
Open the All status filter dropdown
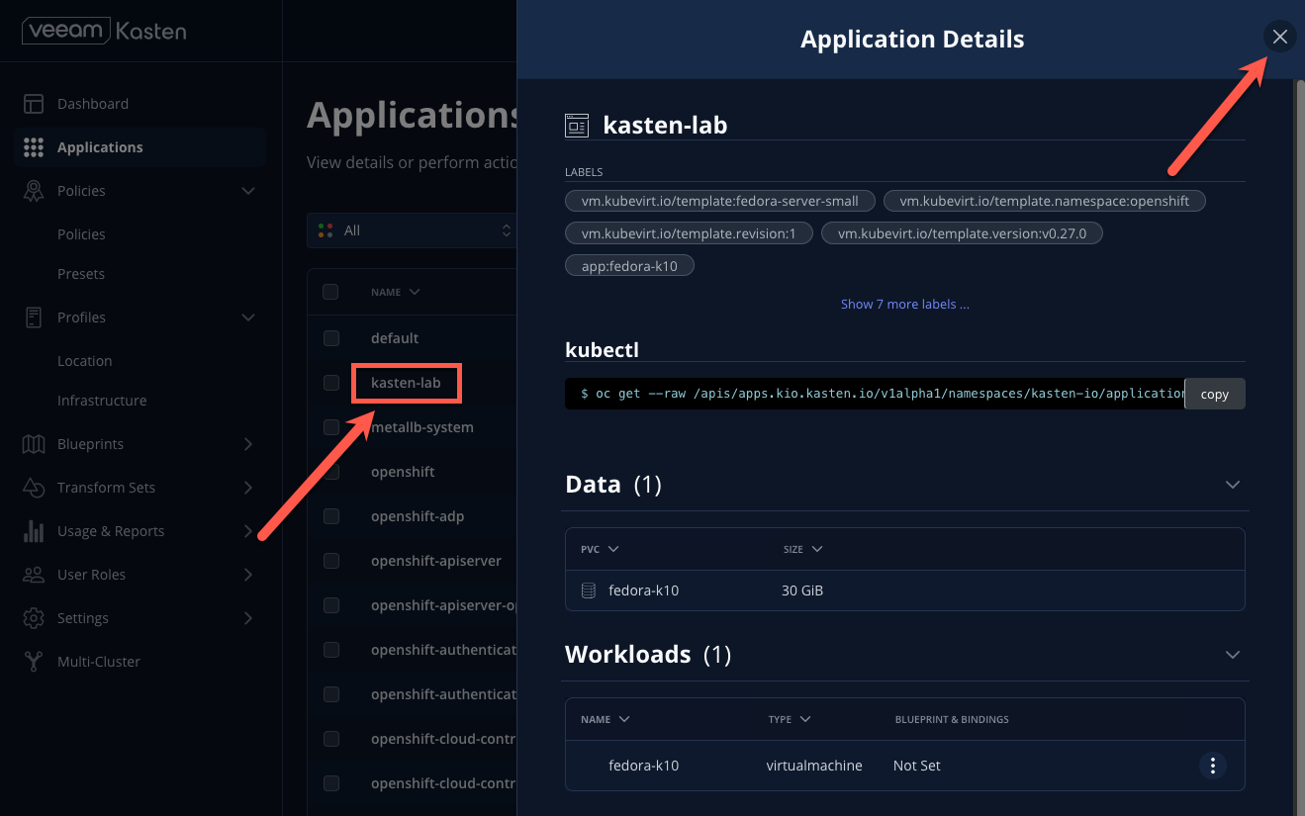[412, 230]
